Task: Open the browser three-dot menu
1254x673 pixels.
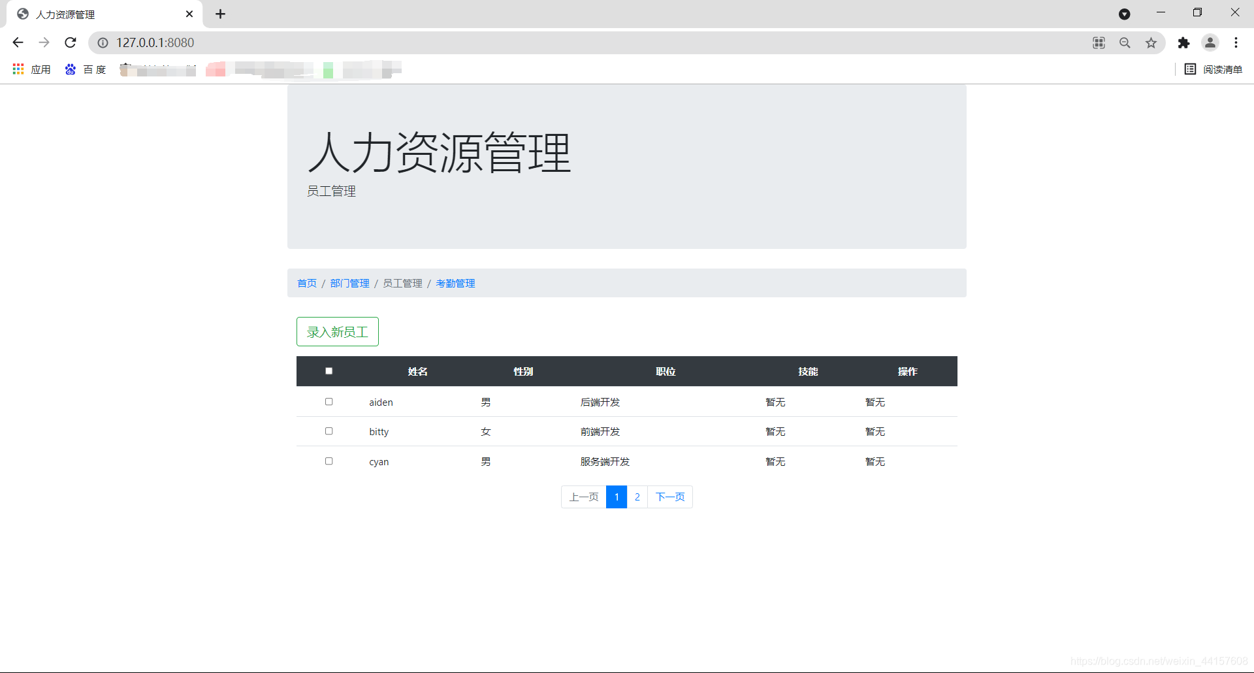Action: click(x=1236, y=42)
